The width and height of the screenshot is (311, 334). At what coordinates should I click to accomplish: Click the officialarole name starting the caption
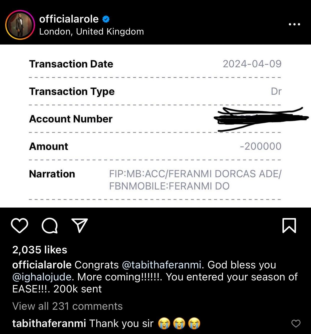42,265
